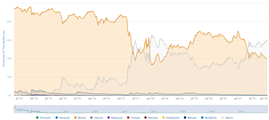
Task: Hide the Bitcoin series via legend
Action: point(82,118)
